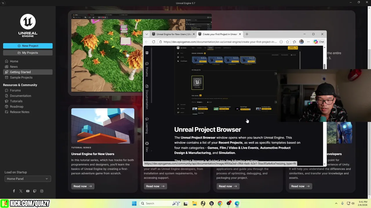Open Microsoft Edge from the taskbar
This screenshot has height=208, width=371.
pyautogui.click(x=237, y=203)
